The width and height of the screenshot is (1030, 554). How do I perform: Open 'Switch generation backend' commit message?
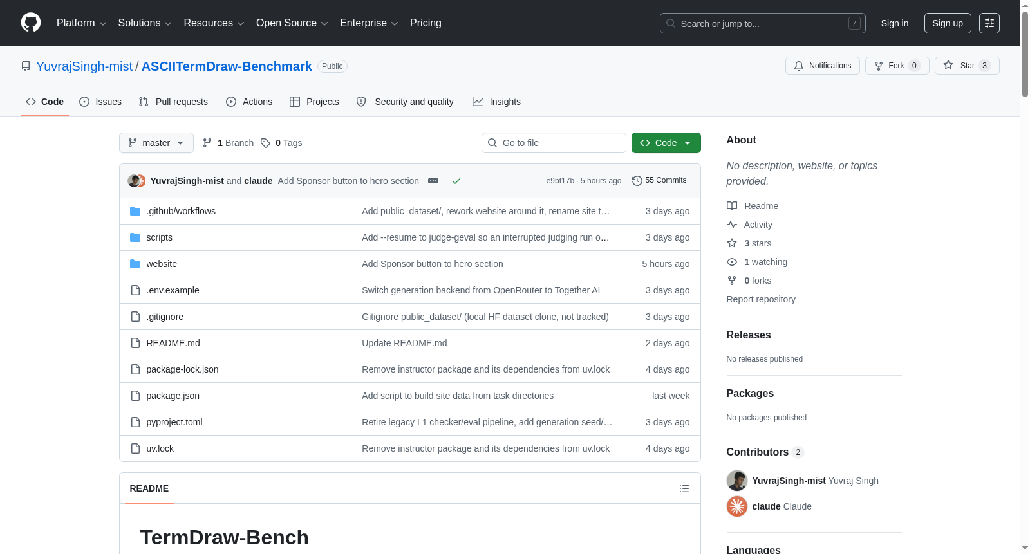click(x=481, y=290)
